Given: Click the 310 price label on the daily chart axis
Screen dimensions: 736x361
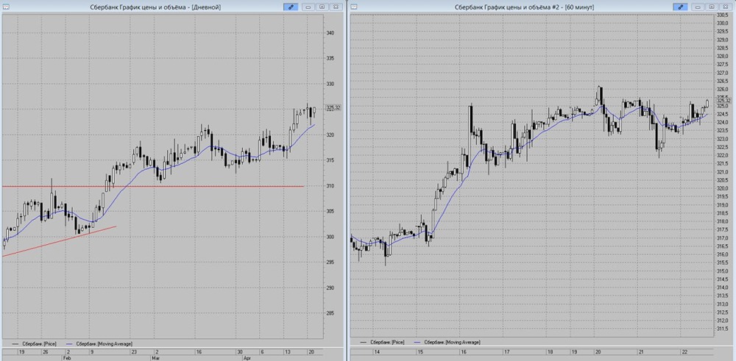Looking at the screenshot, I should click(330, 186).
